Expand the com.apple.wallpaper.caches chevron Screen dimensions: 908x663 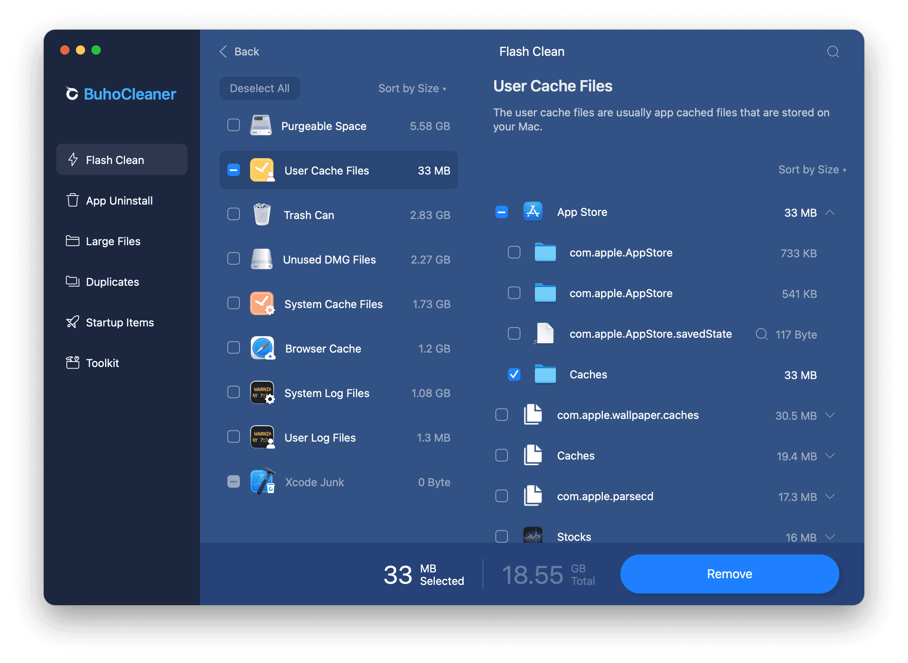[x=830, y=415]
